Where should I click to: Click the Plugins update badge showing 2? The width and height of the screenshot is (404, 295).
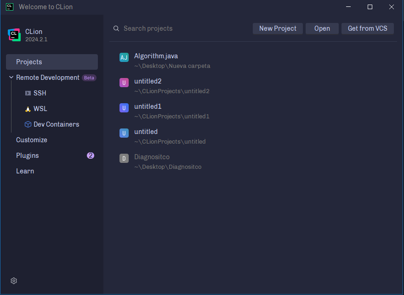tap(91, 156)
